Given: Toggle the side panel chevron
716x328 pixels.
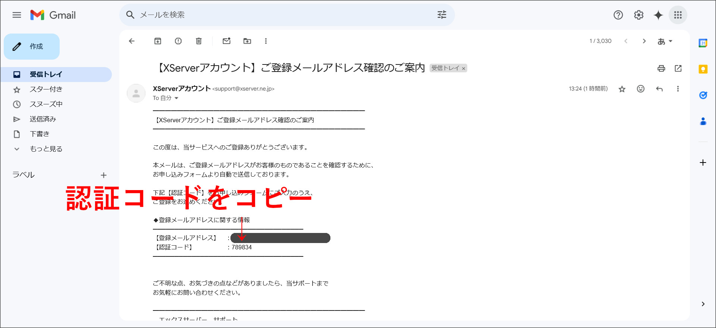Looking at the screenshot, I should 703,304.
